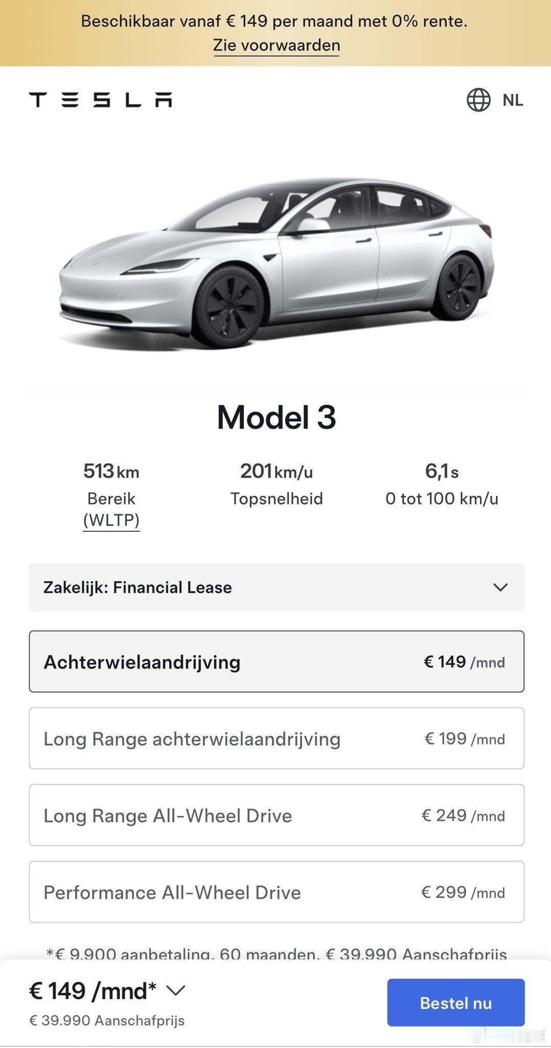Image resolution: width=551 pixels, height=1048 pixels.
Task: Tap the Model 3 heading
Action: click(277, 417)
